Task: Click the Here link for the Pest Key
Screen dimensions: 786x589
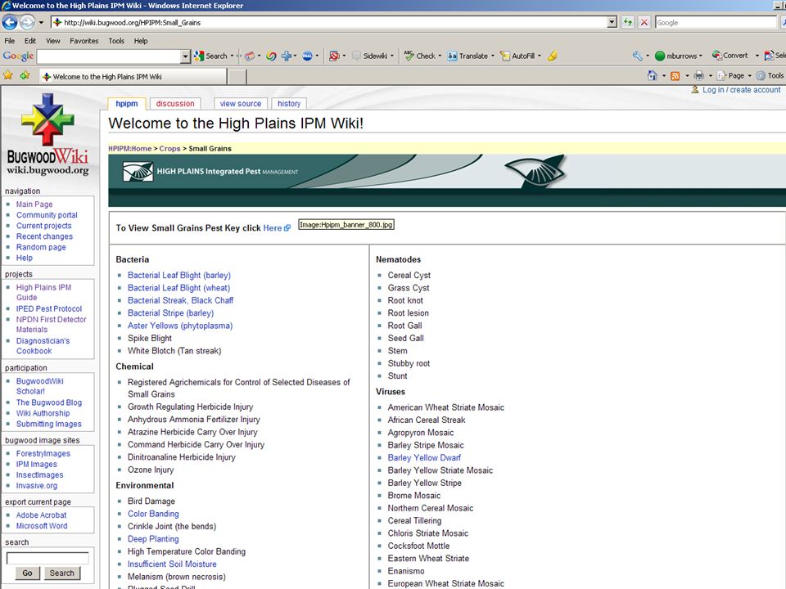Action: coord(273,228)
